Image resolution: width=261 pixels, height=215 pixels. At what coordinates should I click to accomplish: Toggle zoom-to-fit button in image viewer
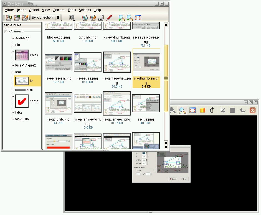[x=182, y=110]
